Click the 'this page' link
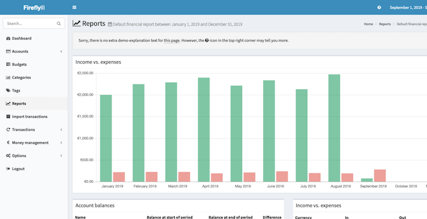Screen dimensions: 427x219 click(171, 41)
